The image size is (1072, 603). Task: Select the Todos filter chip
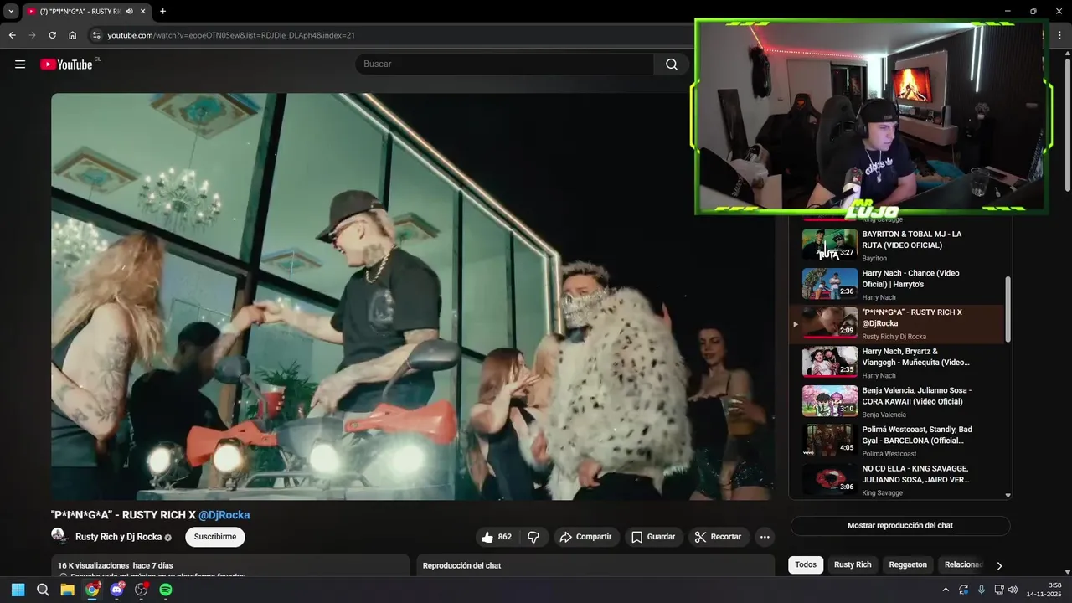coord(806,564)
